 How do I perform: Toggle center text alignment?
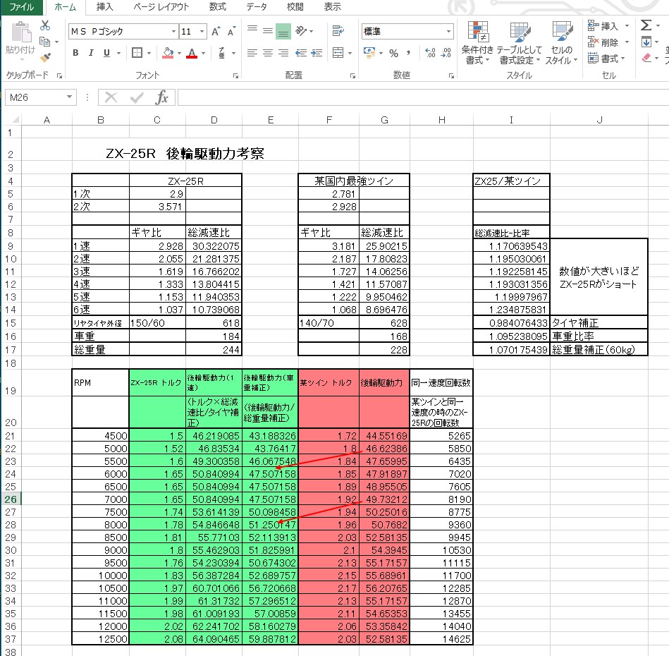pyautogui.click(x=268, y=53)
